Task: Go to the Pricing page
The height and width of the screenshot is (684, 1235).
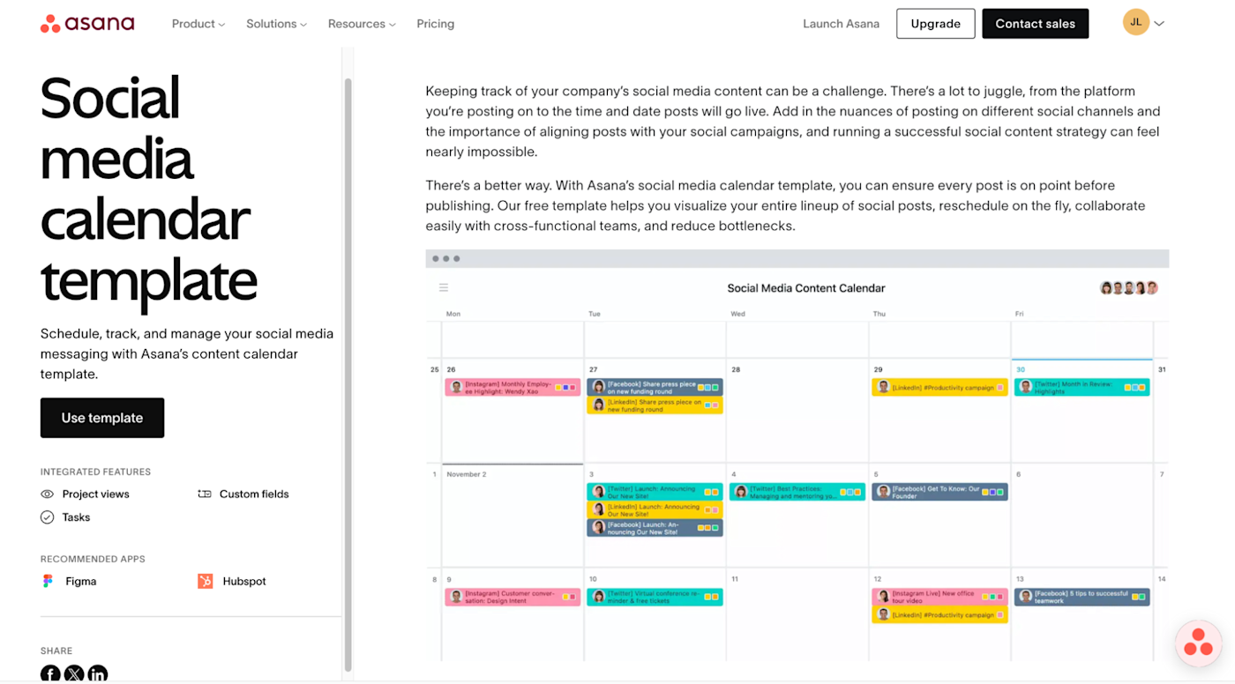Action: 436,24
